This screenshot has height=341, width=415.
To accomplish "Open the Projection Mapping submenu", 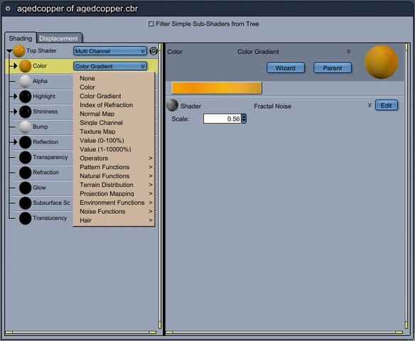I will point(114,194).
